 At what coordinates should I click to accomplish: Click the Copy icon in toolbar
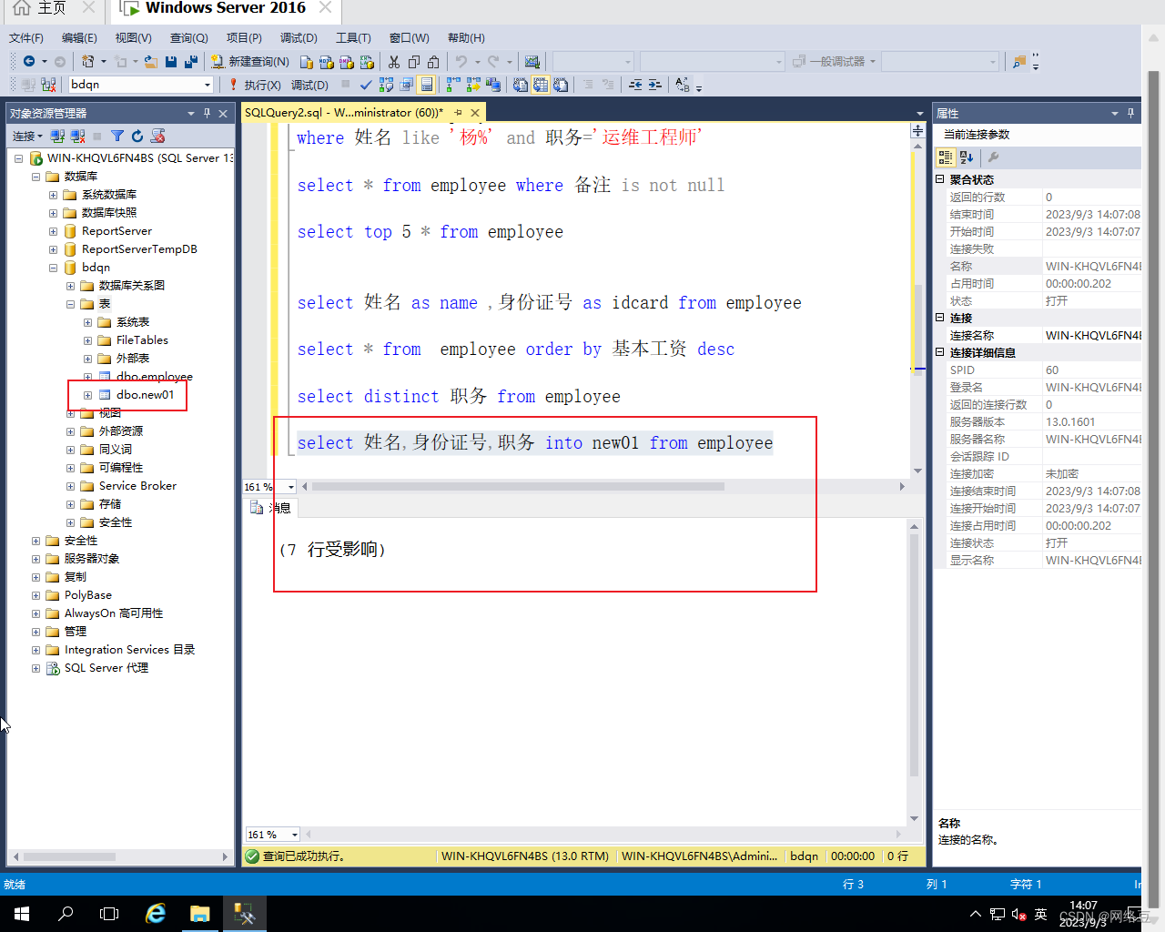pos(414,61)
